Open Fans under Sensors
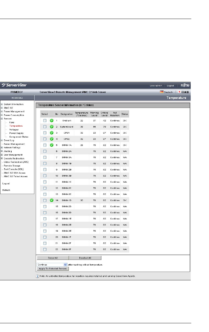The image size is (209, 332). coord(12,122)
